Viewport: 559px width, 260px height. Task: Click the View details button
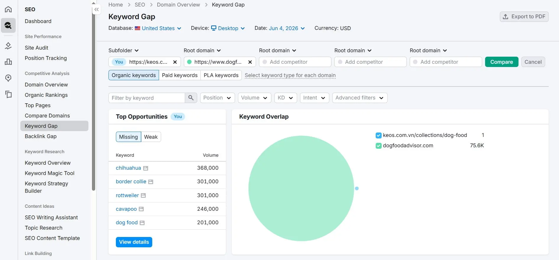(134, 242)
